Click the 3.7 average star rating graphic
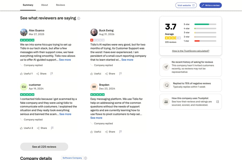This screenshot has width=242, height=160. [173, 38]
